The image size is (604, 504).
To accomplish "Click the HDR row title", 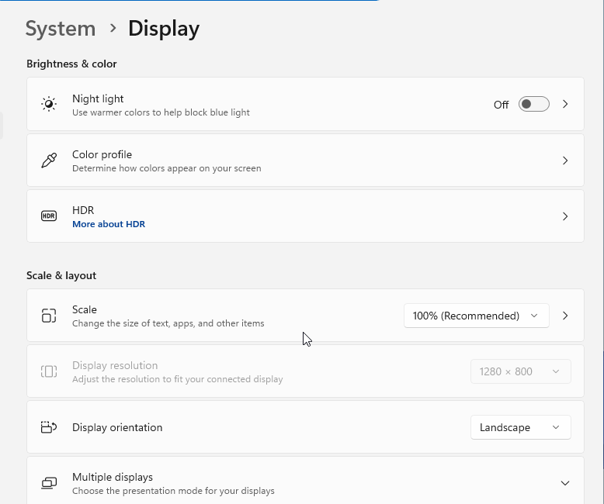I will 83,210.
